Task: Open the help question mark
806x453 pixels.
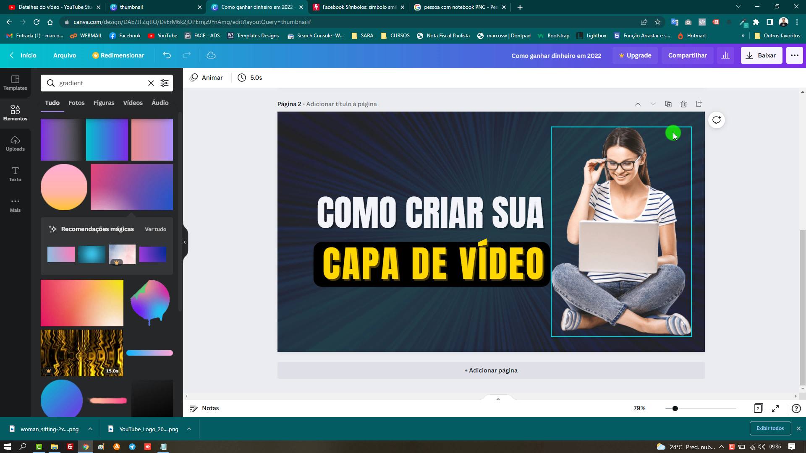Action: pos(796,408)
